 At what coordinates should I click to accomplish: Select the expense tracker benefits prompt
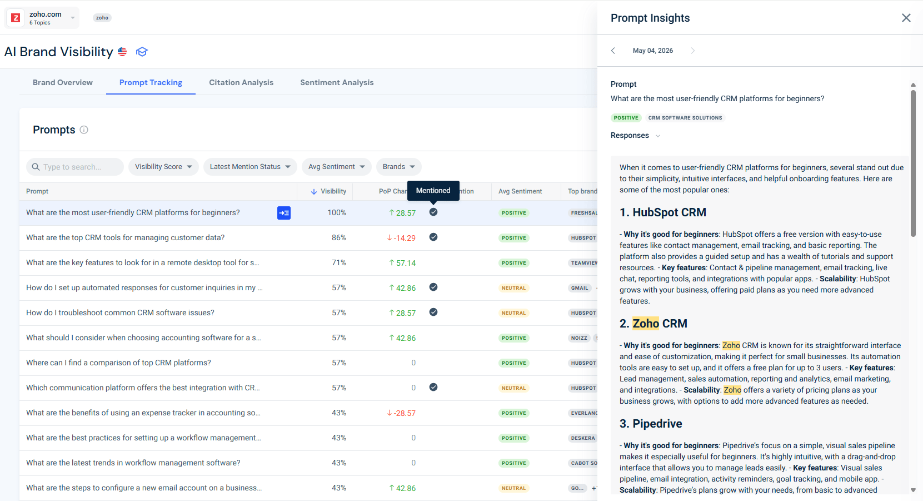[x=143, y=413]
